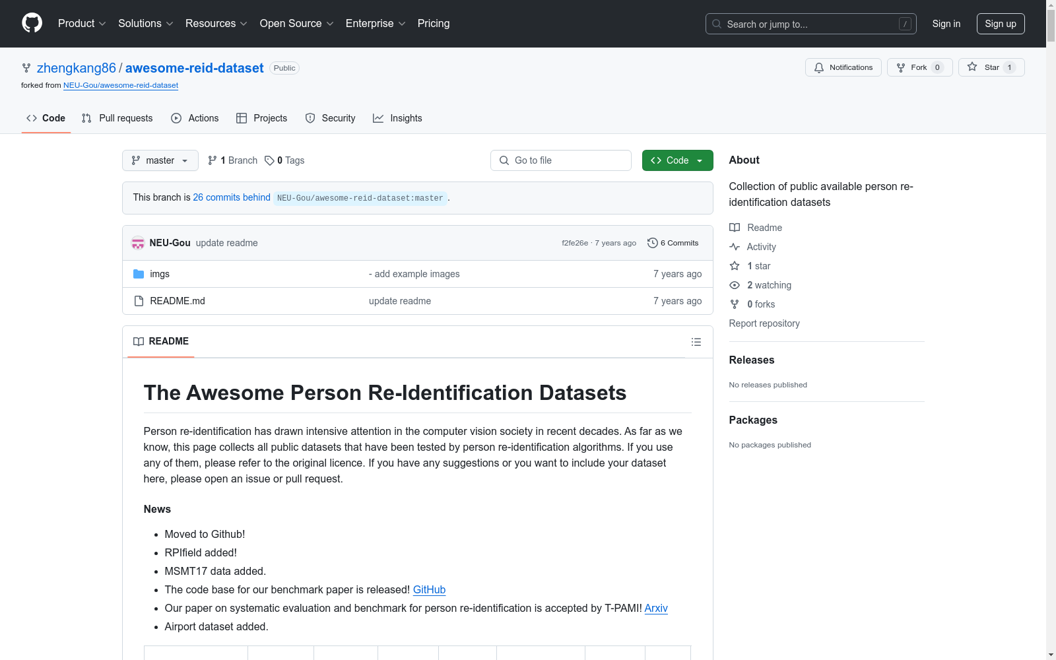Click the imgs folder icon

(139, 274)
